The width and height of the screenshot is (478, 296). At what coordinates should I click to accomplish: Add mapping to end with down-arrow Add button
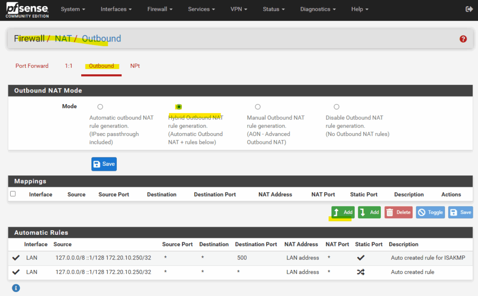tap(369, 212)
